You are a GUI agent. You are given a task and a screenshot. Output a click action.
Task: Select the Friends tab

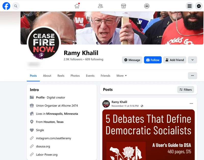(105, 76)
